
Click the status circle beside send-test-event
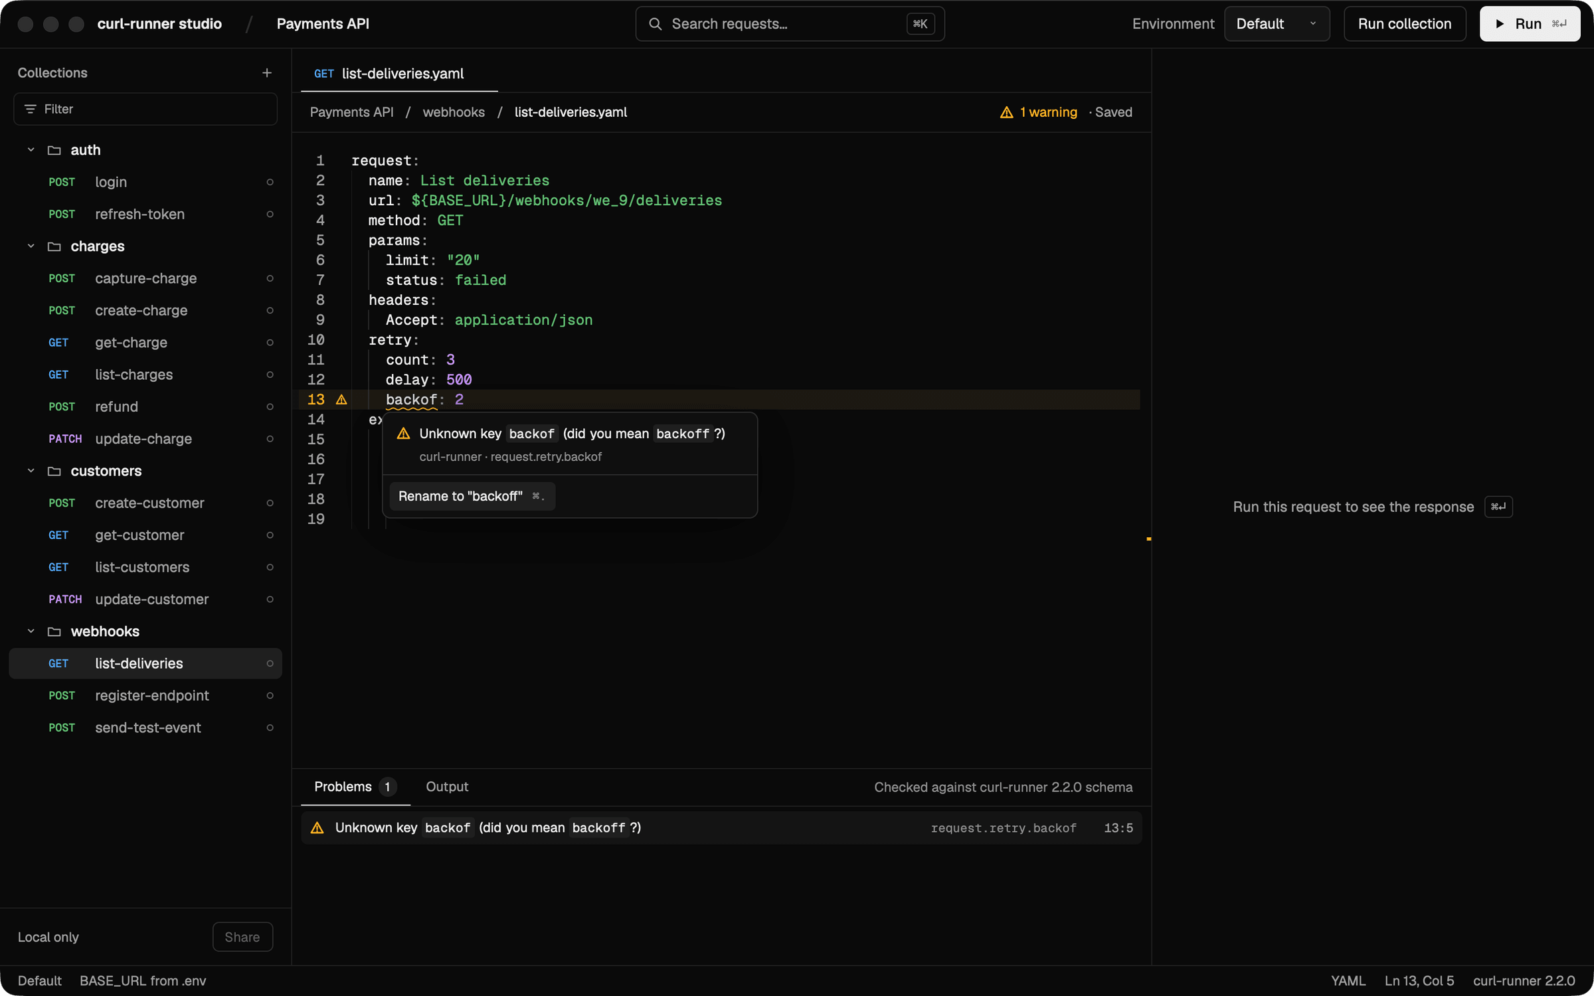270,728
